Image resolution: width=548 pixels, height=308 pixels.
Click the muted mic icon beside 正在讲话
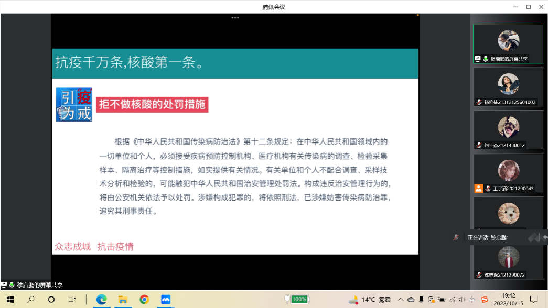point(456,237)
